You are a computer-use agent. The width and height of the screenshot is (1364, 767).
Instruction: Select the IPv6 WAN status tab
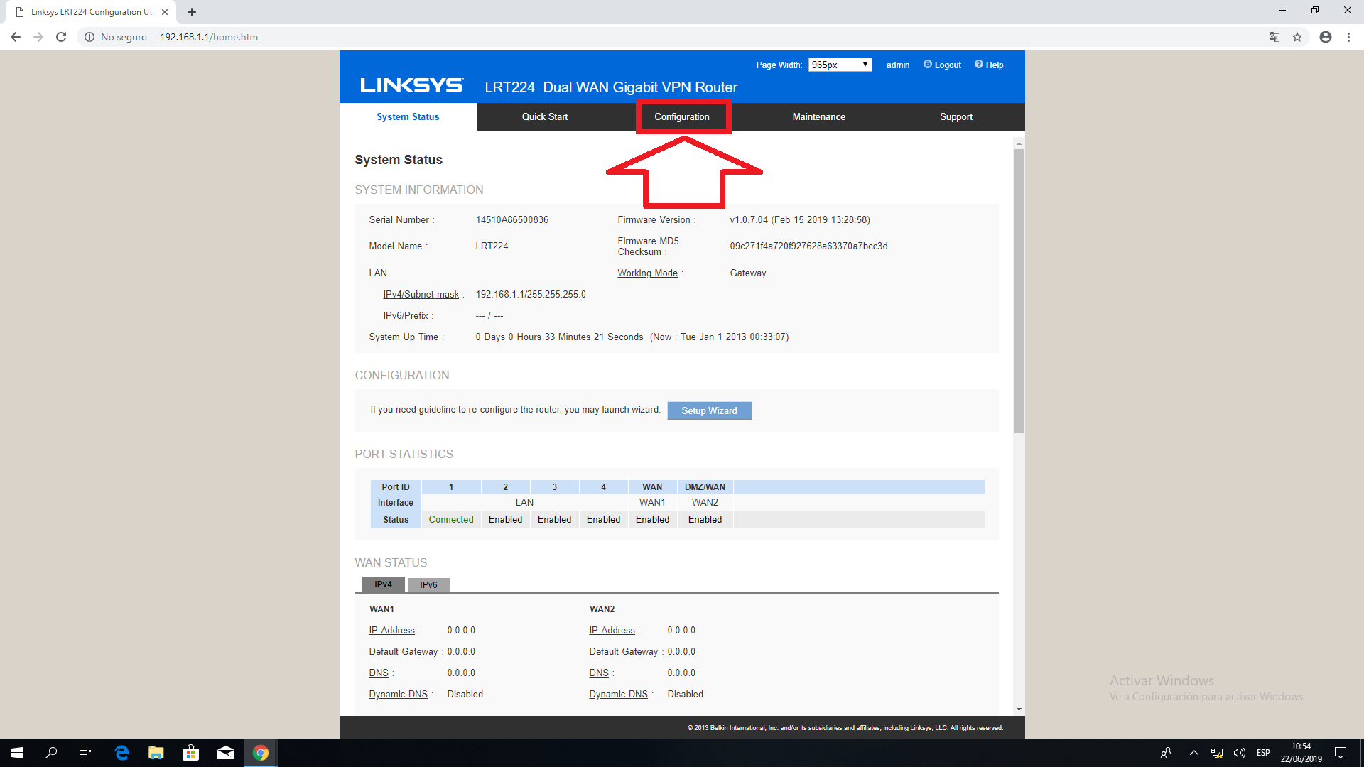[x=428, y=584]
